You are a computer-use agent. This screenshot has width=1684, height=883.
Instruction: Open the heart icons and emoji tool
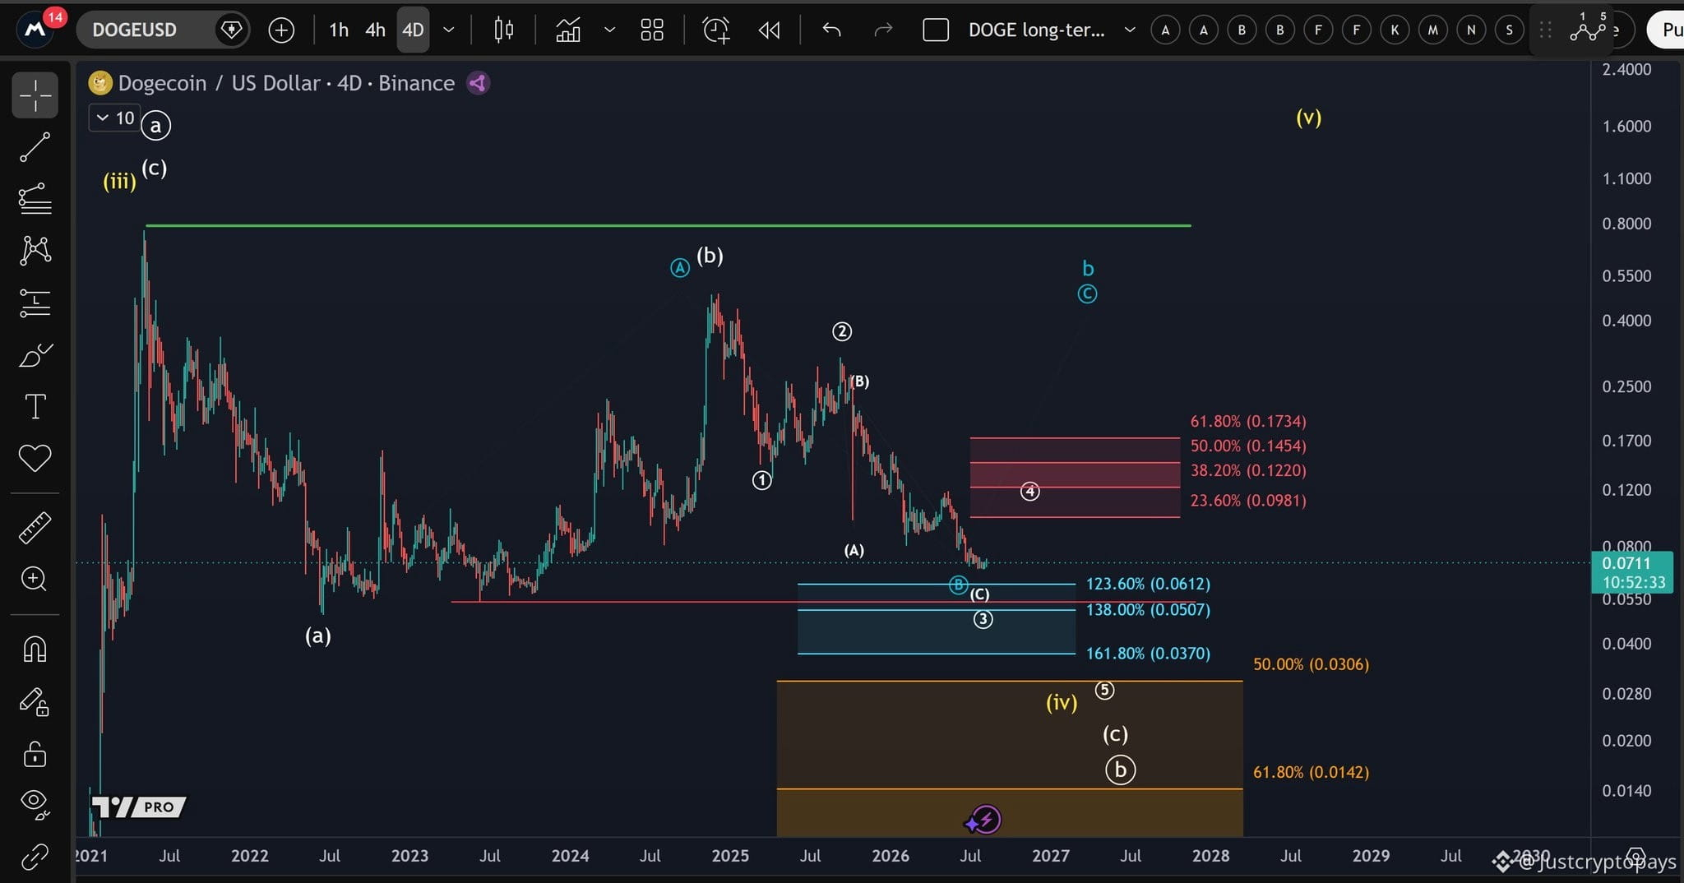[x=35, y=458]
